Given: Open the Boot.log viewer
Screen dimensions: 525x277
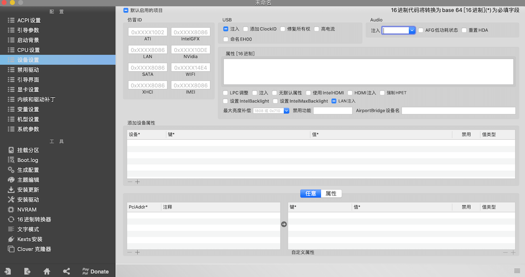Looking at the screenshot, I should 27,160.
